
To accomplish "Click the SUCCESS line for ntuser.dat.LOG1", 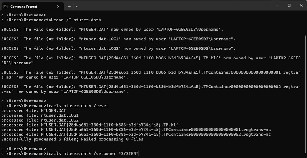I will pyautogui.click(x=119, y=39).
